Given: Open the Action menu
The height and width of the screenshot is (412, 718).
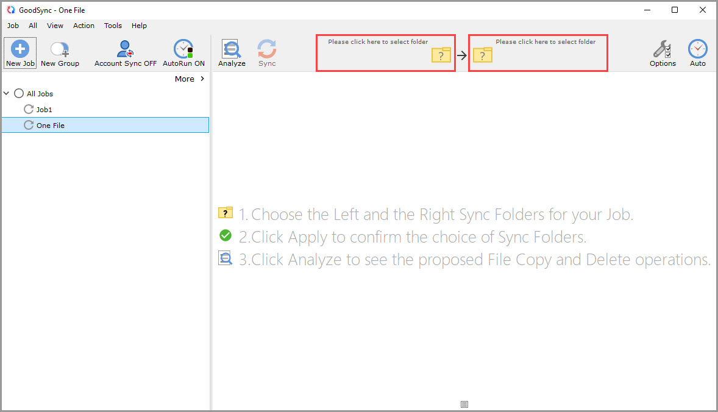Looking at the screenshot, I should coord(84,26).
